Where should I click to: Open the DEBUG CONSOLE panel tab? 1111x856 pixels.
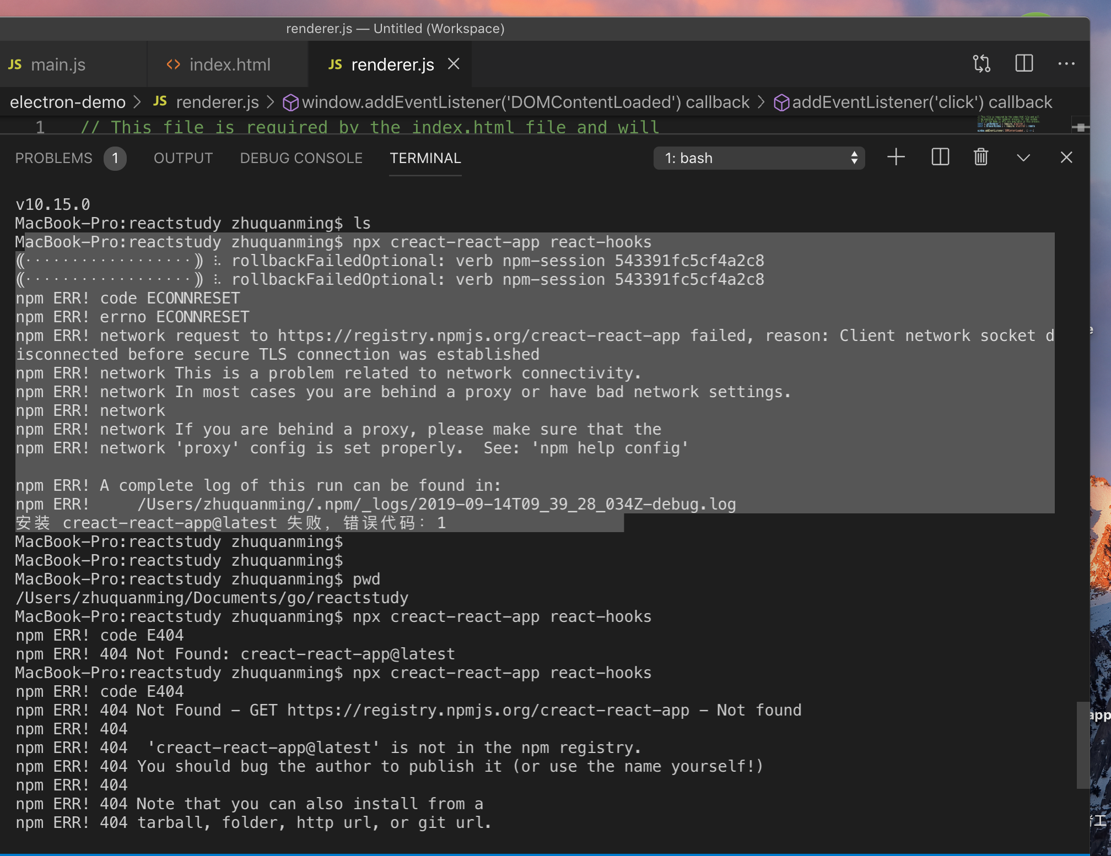click(x=301, y=159)
